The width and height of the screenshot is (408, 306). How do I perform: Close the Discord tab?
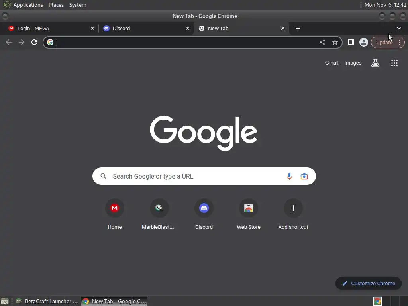tap(187, 28)
